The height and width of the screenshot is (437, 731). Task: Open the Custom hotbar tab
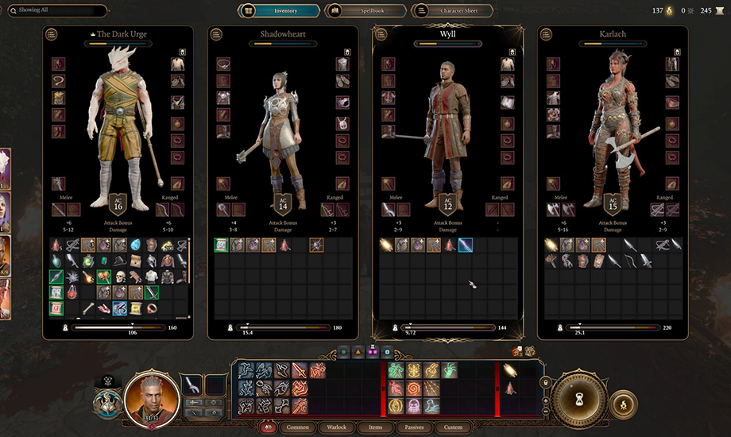(x=453, y=427)
